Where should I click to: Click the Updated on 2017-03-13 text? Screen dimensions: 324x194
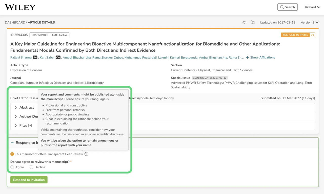coord(277,22)
